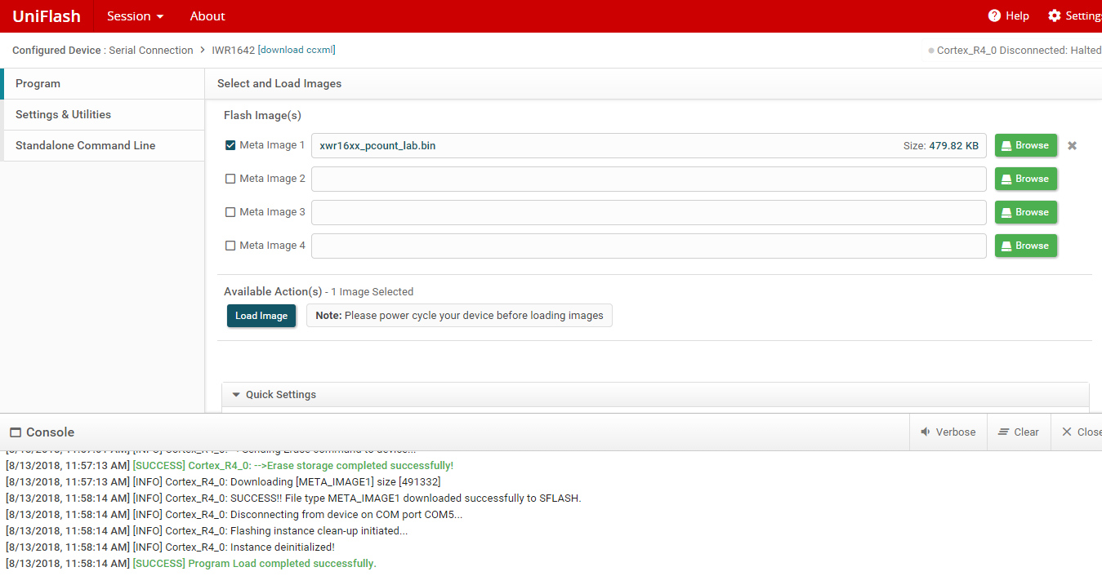Click the 'Size: 479.82 KB' label
This screenshot has height=576, width=1102.
point(940,146)
